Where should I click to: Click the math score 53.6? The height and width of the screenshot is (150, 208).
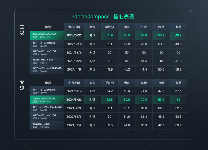(x=178, y=117)
